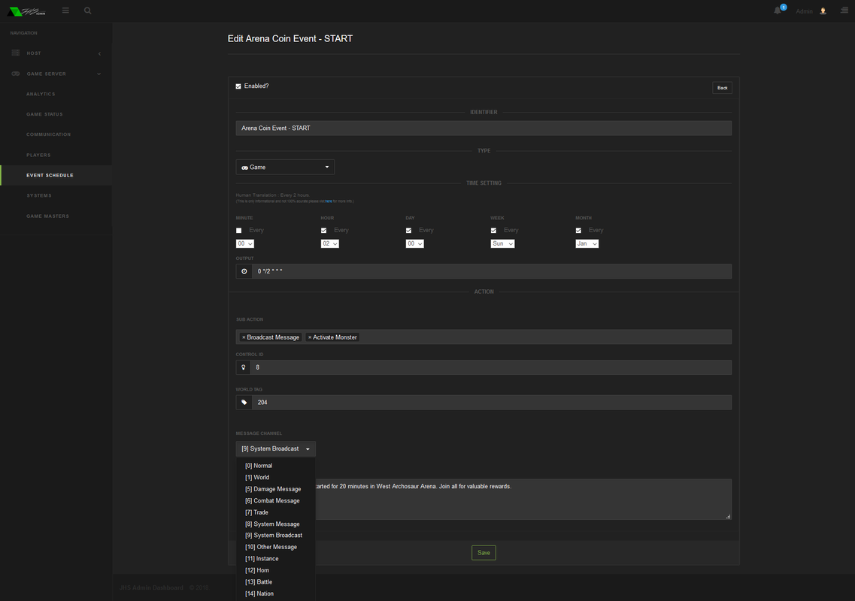Open the search magnifier icon
The image size is (855, 601).
[x=87, y=11]
